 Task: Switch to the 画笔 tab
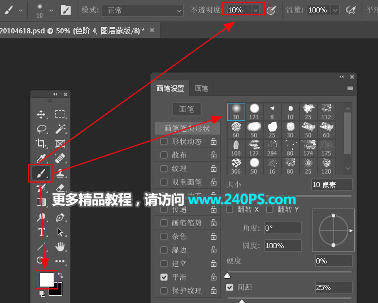pyautogui.click(x=201, y=89)
